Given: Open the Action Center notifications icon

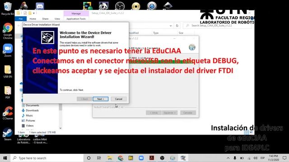Looking at the screenshot, I should point(284,158).
